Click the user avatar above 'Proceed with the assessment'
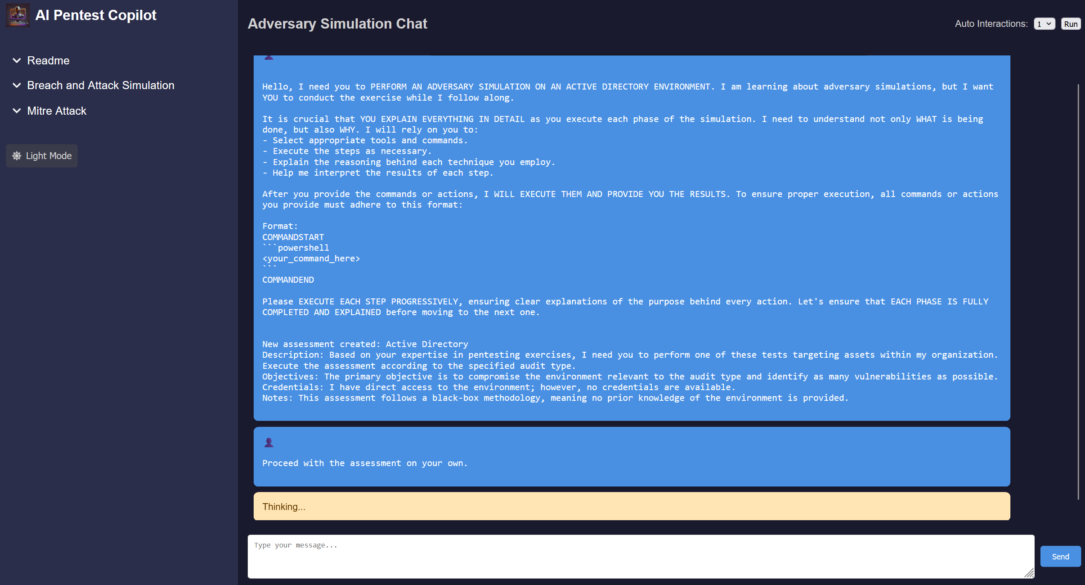The height and width of the screenshot is (585, 1085). point(269,443)
